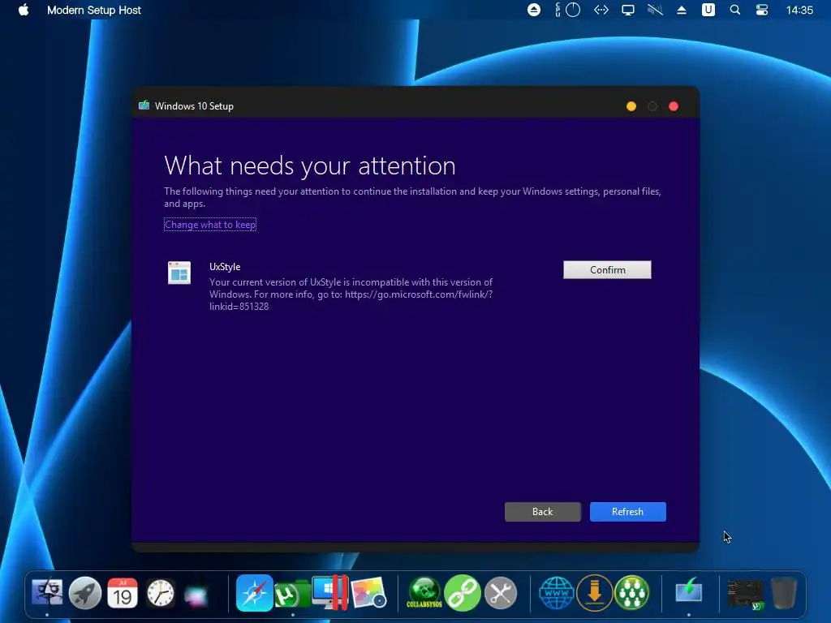Open Calendar showing 19 in dock
831x623 pixels.
(x=123, y=592)
